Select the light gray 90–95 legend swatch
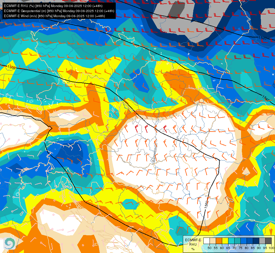This screenshot has height=253, width=275. [x=262, y=241]
